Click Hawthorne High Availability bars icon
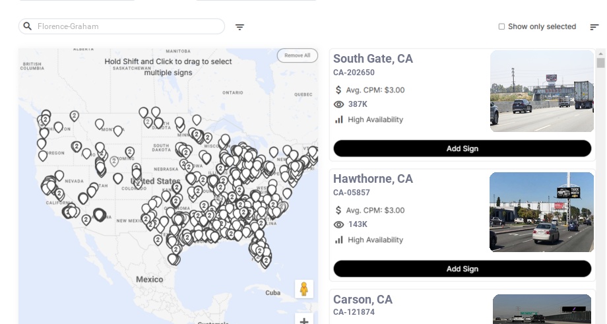 339,240
